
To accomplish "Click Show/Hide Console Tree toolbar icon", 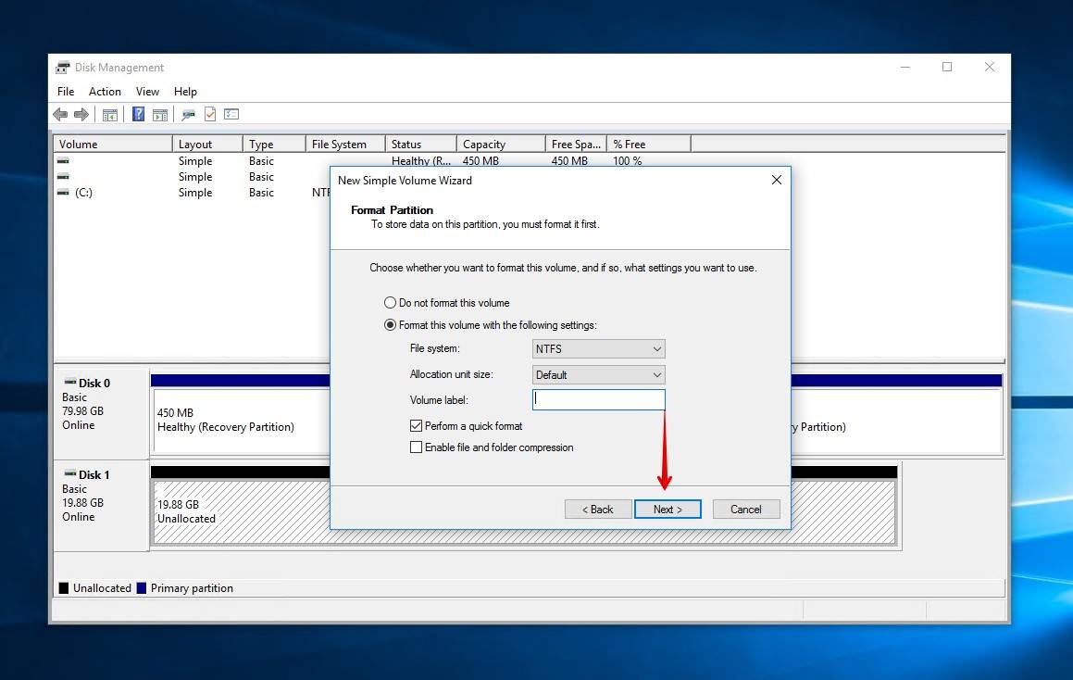I will [110, 114].
